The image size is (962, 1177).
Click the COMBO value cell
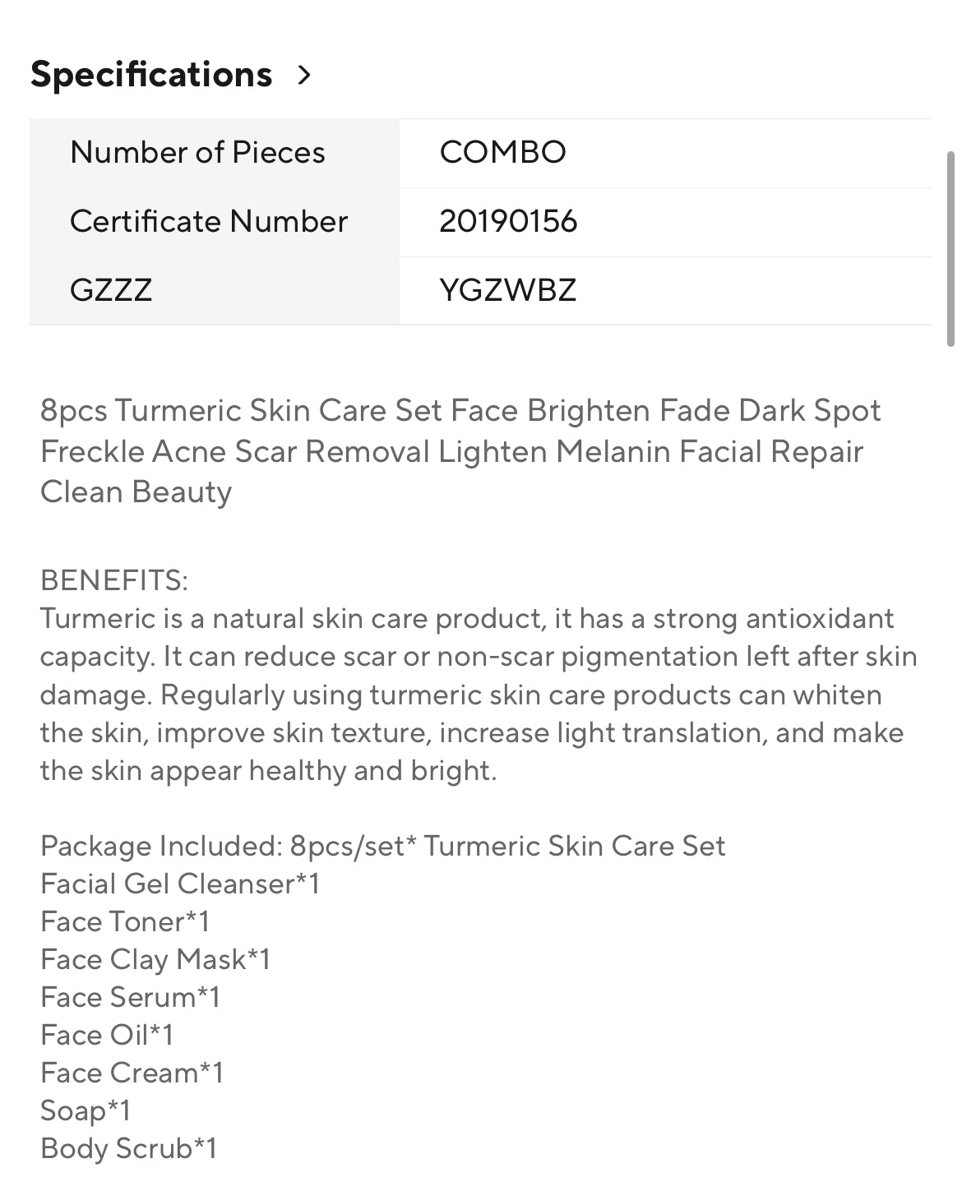502,153
